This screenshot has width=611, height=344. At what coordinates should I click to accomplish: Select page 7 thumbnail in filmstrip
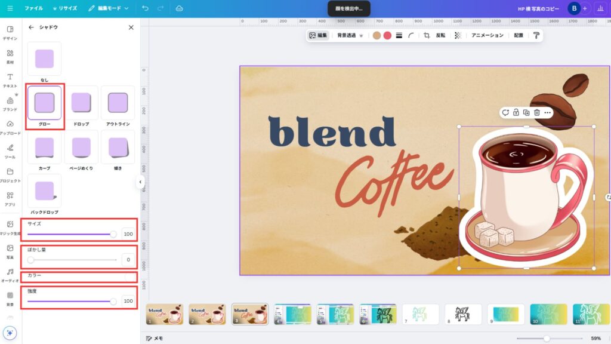[x=420, y=314]
